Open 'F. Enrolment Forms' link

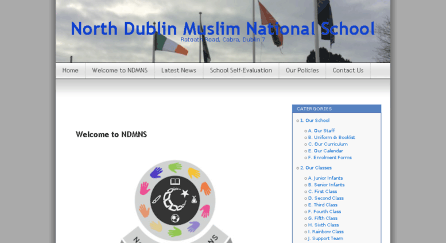329,157
